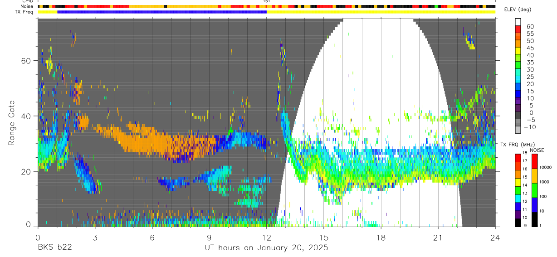Click the '−5' label on ELEV colorbar
The height and width of the screenshot is (257, 557).
point(530,120)
